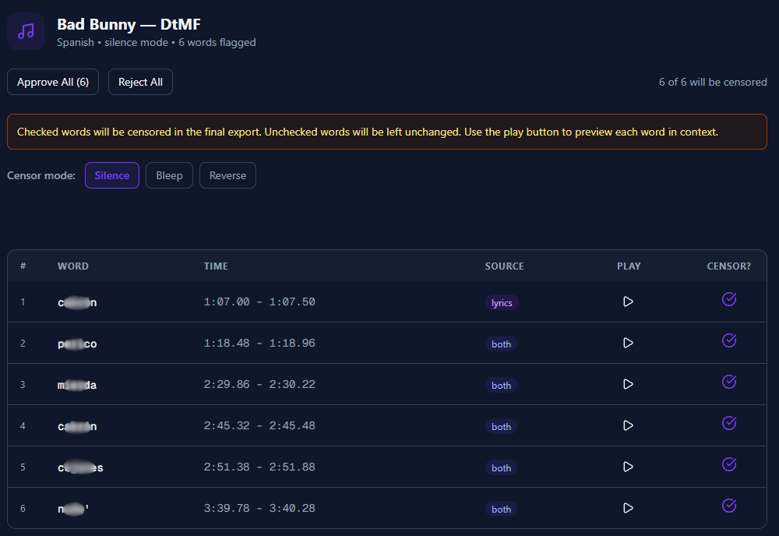Viewport: 779px width, 536px height.
Task: Click the lyrics source tag in row 1
Action: [x=502, y=302]
